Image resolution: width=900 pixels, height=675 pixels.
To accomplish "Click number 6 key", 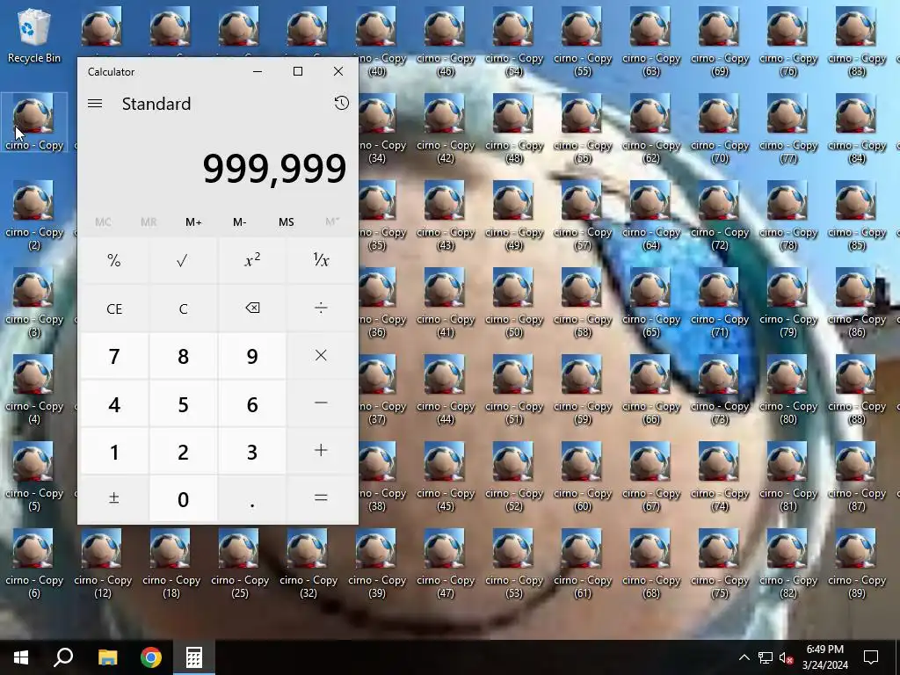I will pos(252,403).
